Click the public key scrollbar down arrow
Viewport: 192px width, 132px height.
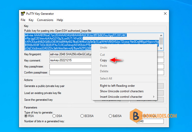pyautogui.click(x=161, y=48)
